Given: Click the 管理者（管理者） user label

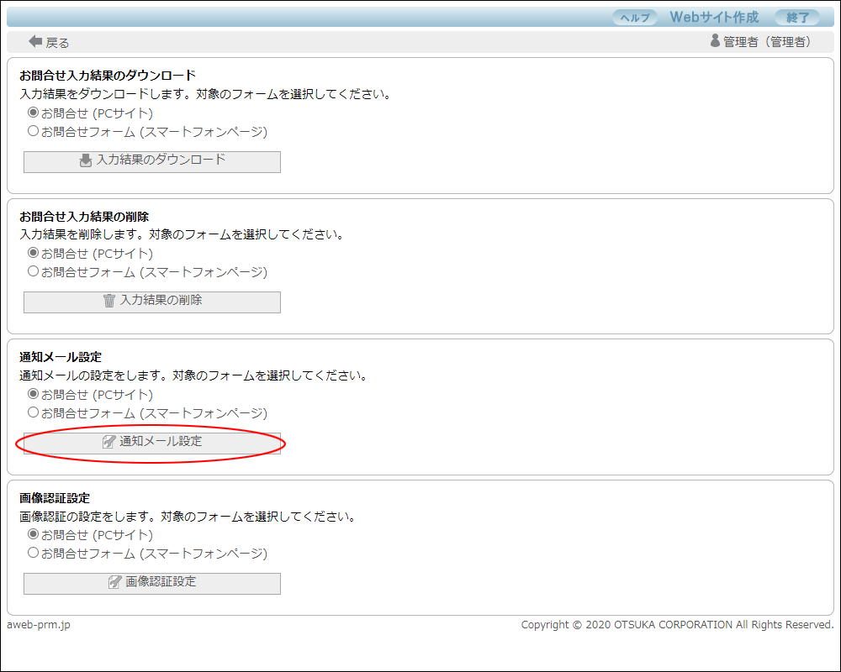Looking at the screenshot, I should [767, 42].
